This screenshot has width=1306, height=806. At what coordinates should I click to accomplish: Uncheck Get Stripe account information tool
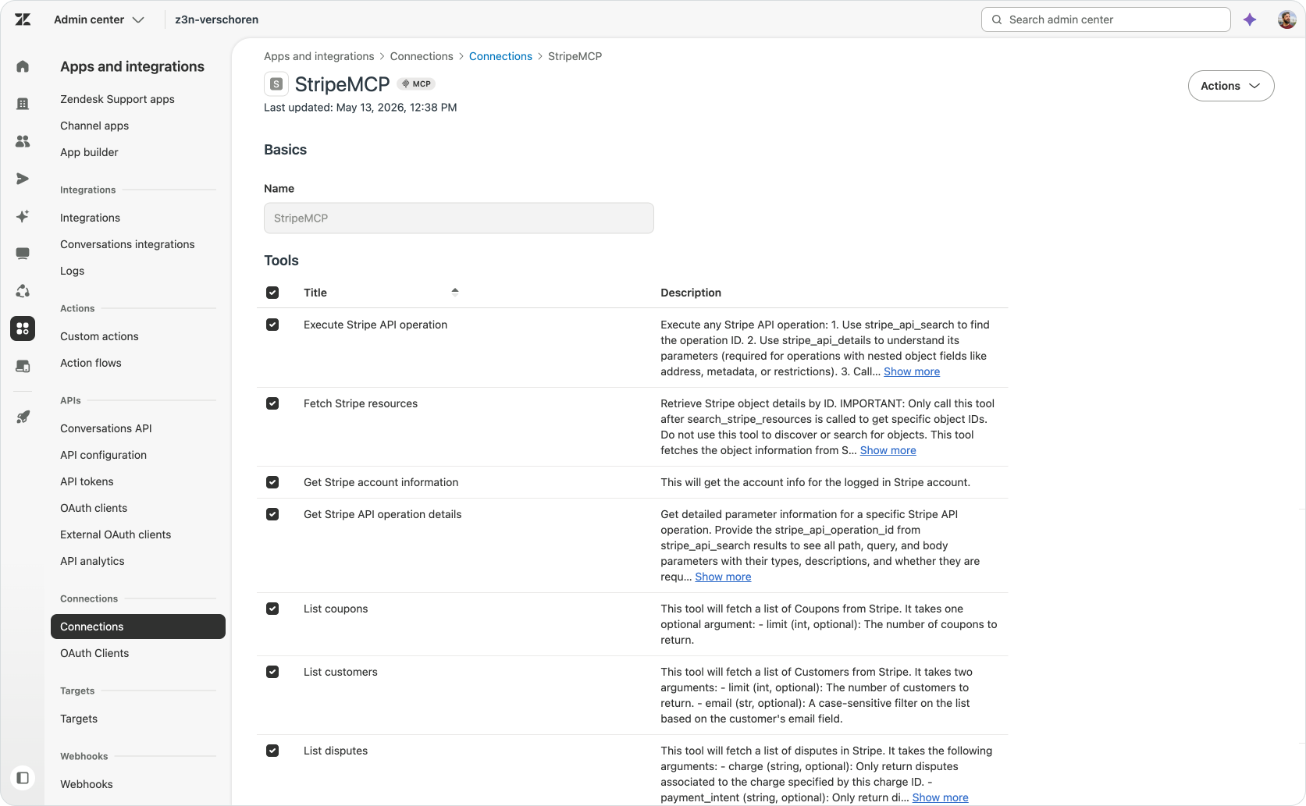click(x=272, y=482)
